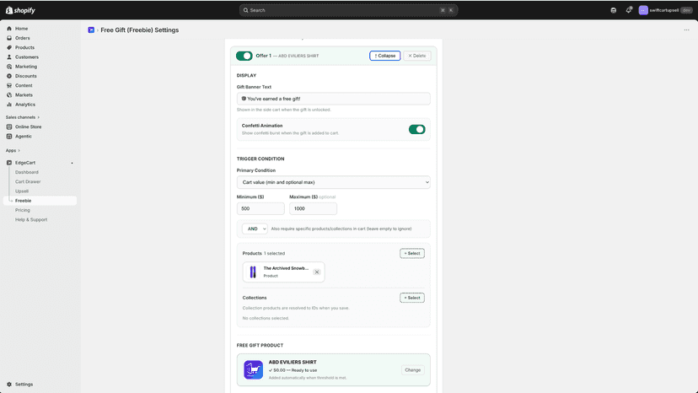Click the search magnifier icon

(x=245, y=10)
